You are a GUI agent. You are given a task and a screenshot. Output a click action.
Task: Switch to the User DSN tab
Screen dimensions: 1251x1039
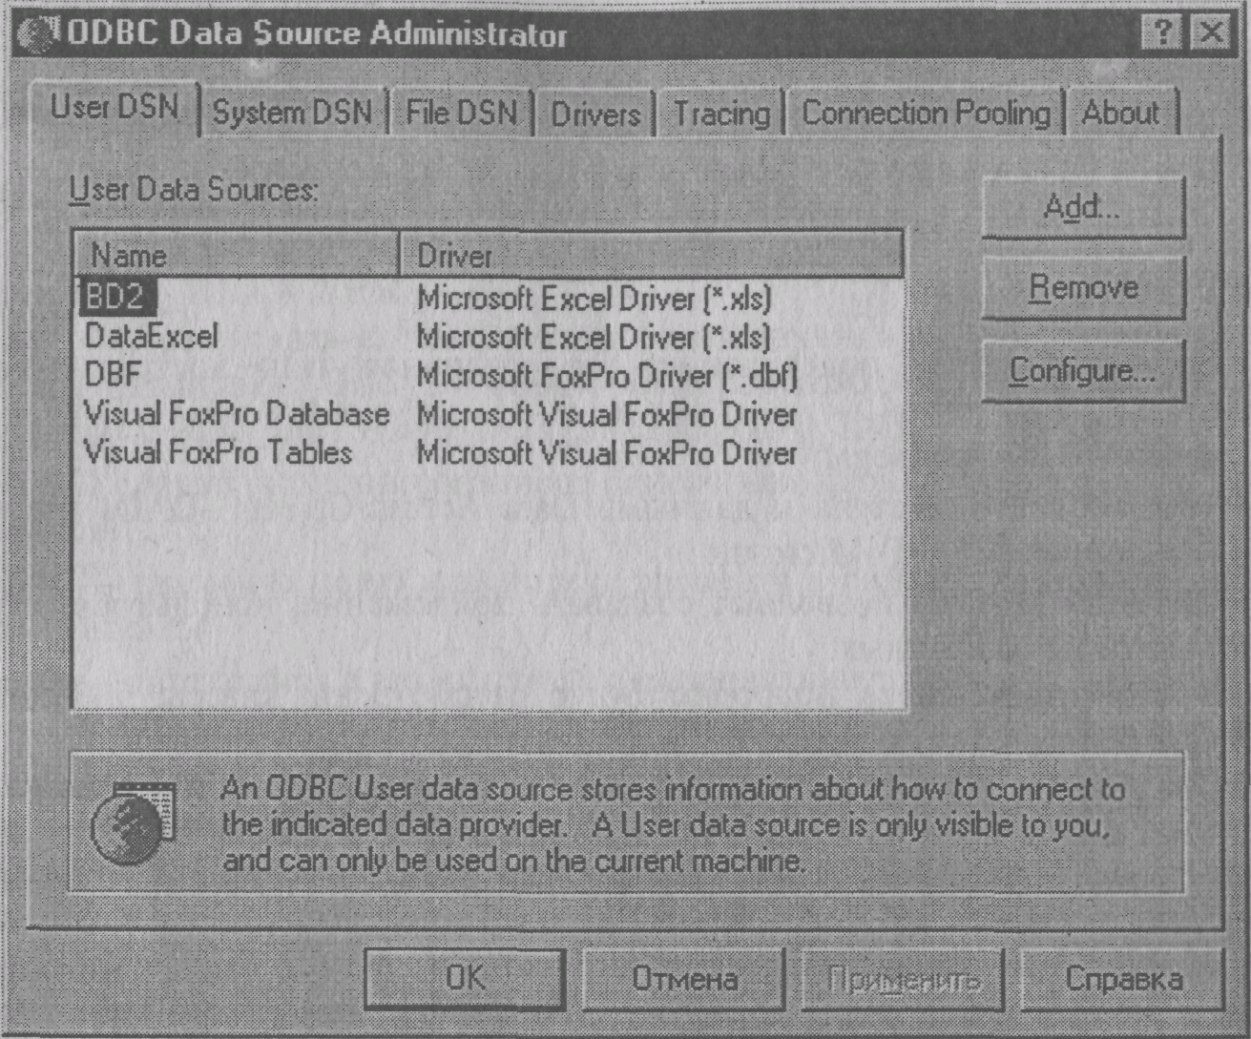pyautogui.click(x=115, y=108)
